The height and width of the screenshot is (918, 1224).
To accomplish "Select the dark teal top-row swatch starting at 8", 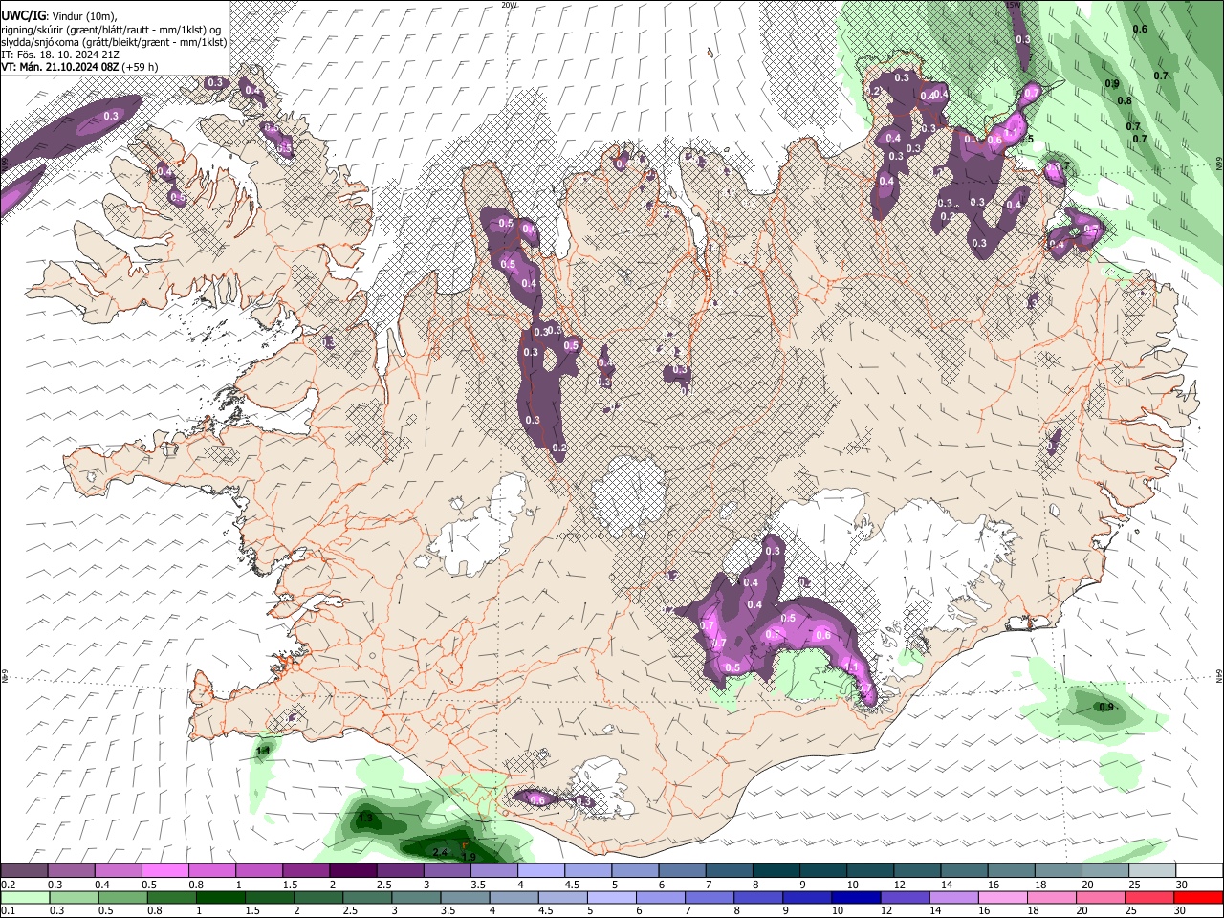I will tap(776, 870).
